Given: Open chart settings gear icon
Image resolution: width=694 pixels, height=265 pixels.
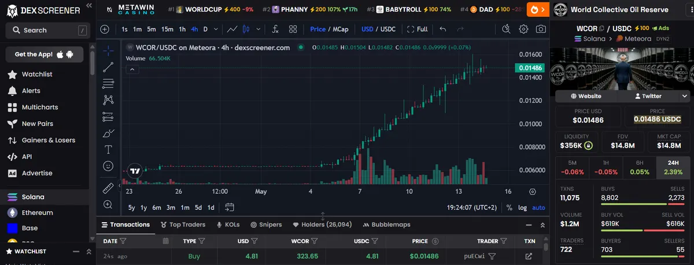Looking at the screenshot, I should point(523,29).
